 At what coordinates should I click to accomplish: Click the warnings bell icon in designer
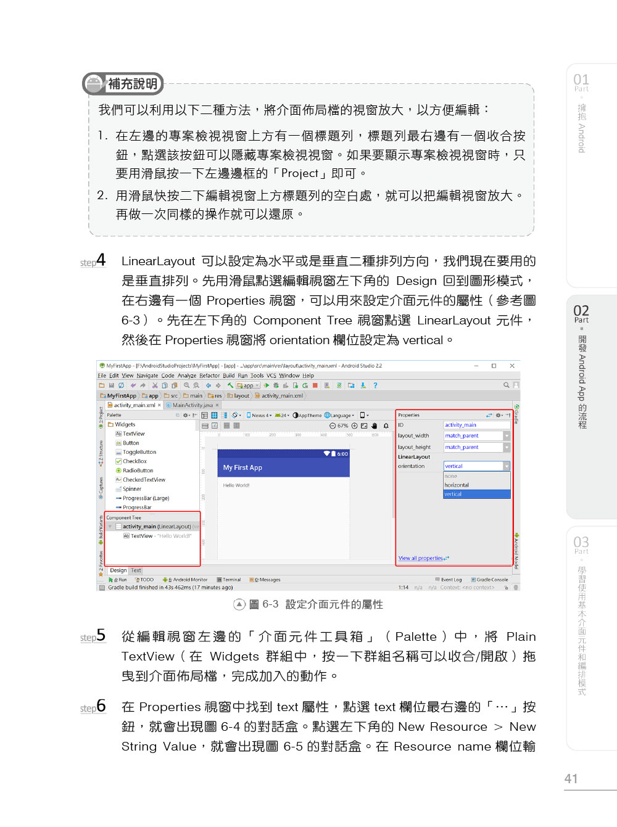386,426
